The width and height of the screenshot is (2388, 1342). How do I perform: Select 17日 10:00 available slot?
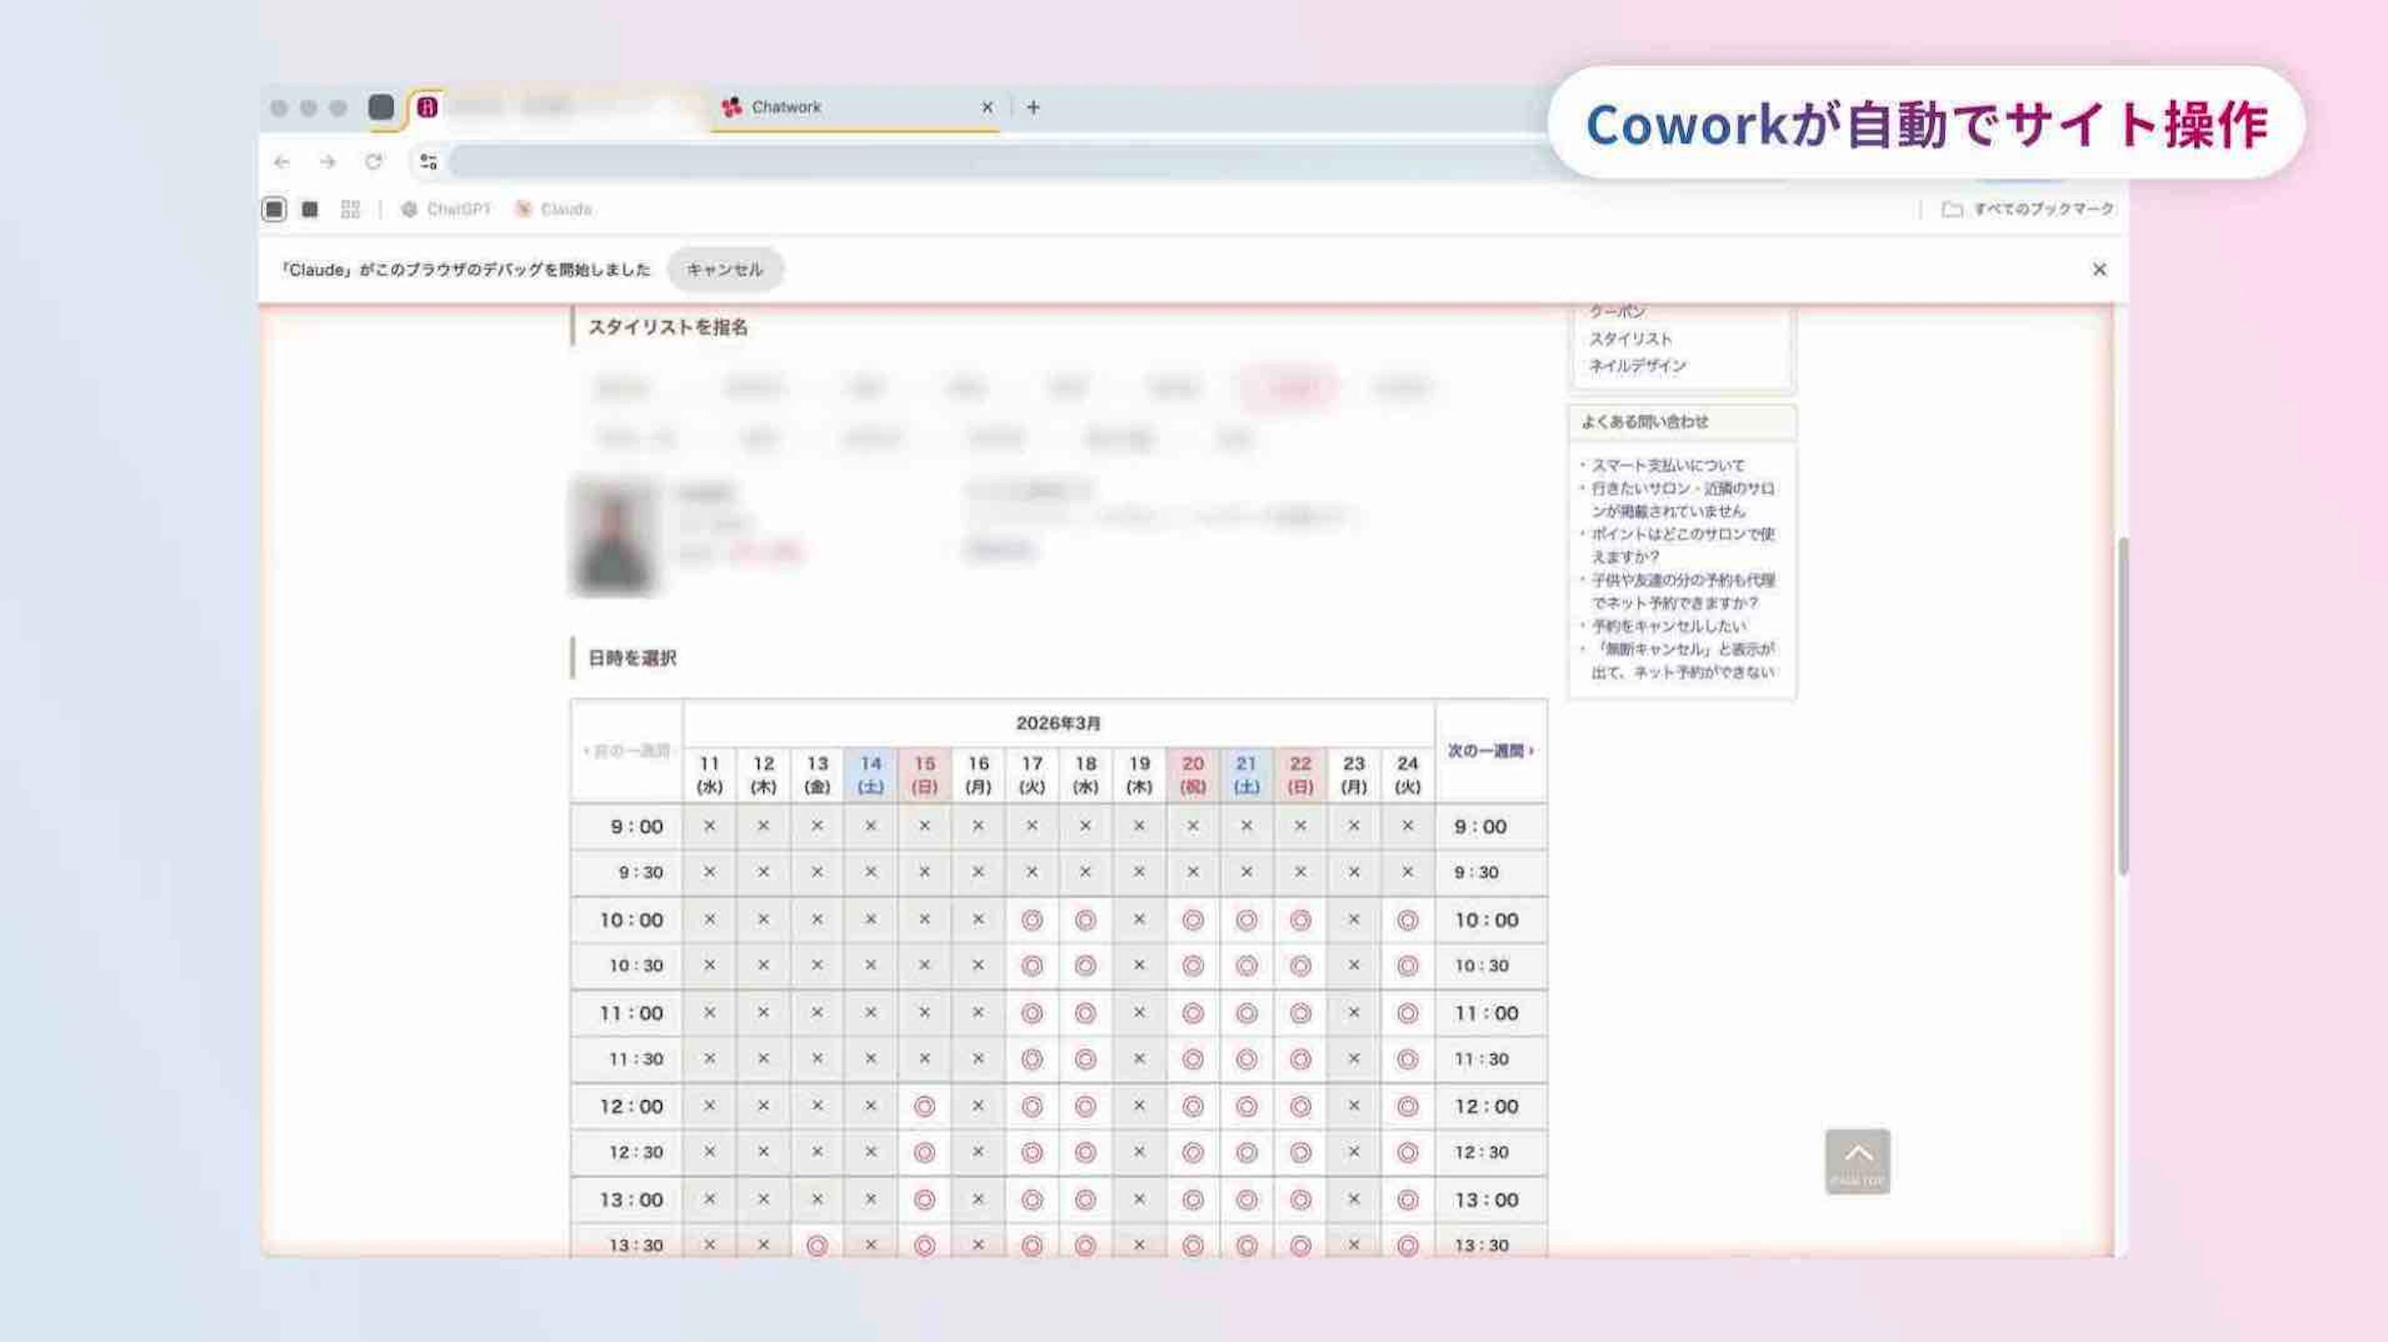[x=1032, y=921]
